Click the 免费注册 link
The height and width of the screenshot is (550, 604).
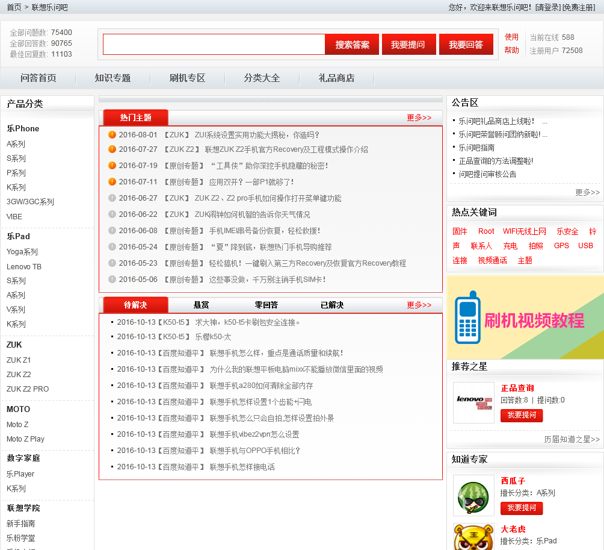tap(579, 7)
